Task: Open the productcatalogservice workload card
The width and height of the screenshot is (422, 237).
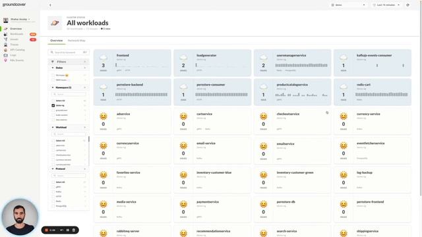Action: (x=292, y=92)
